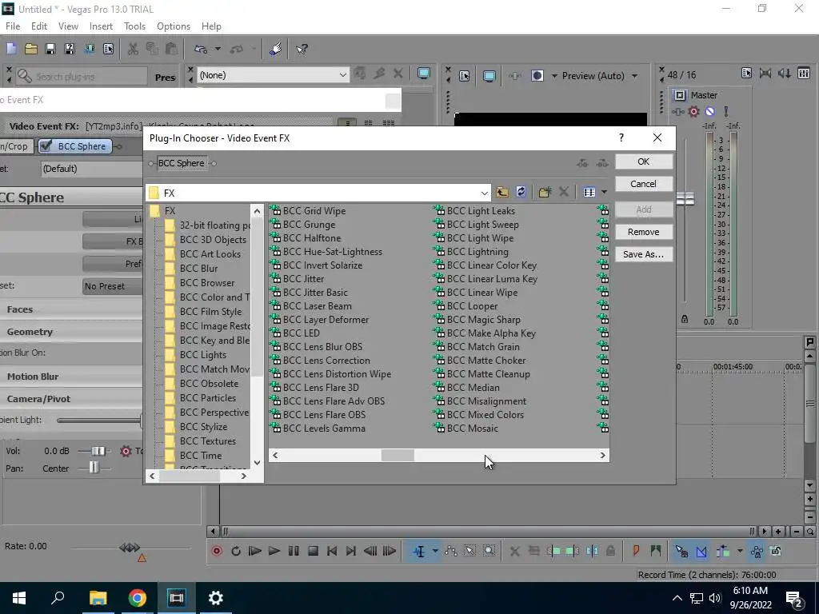The height and width of the screenshot is (614, 819).
Task: Click the Search plug-ins field
Action: [x=82, y=77]
